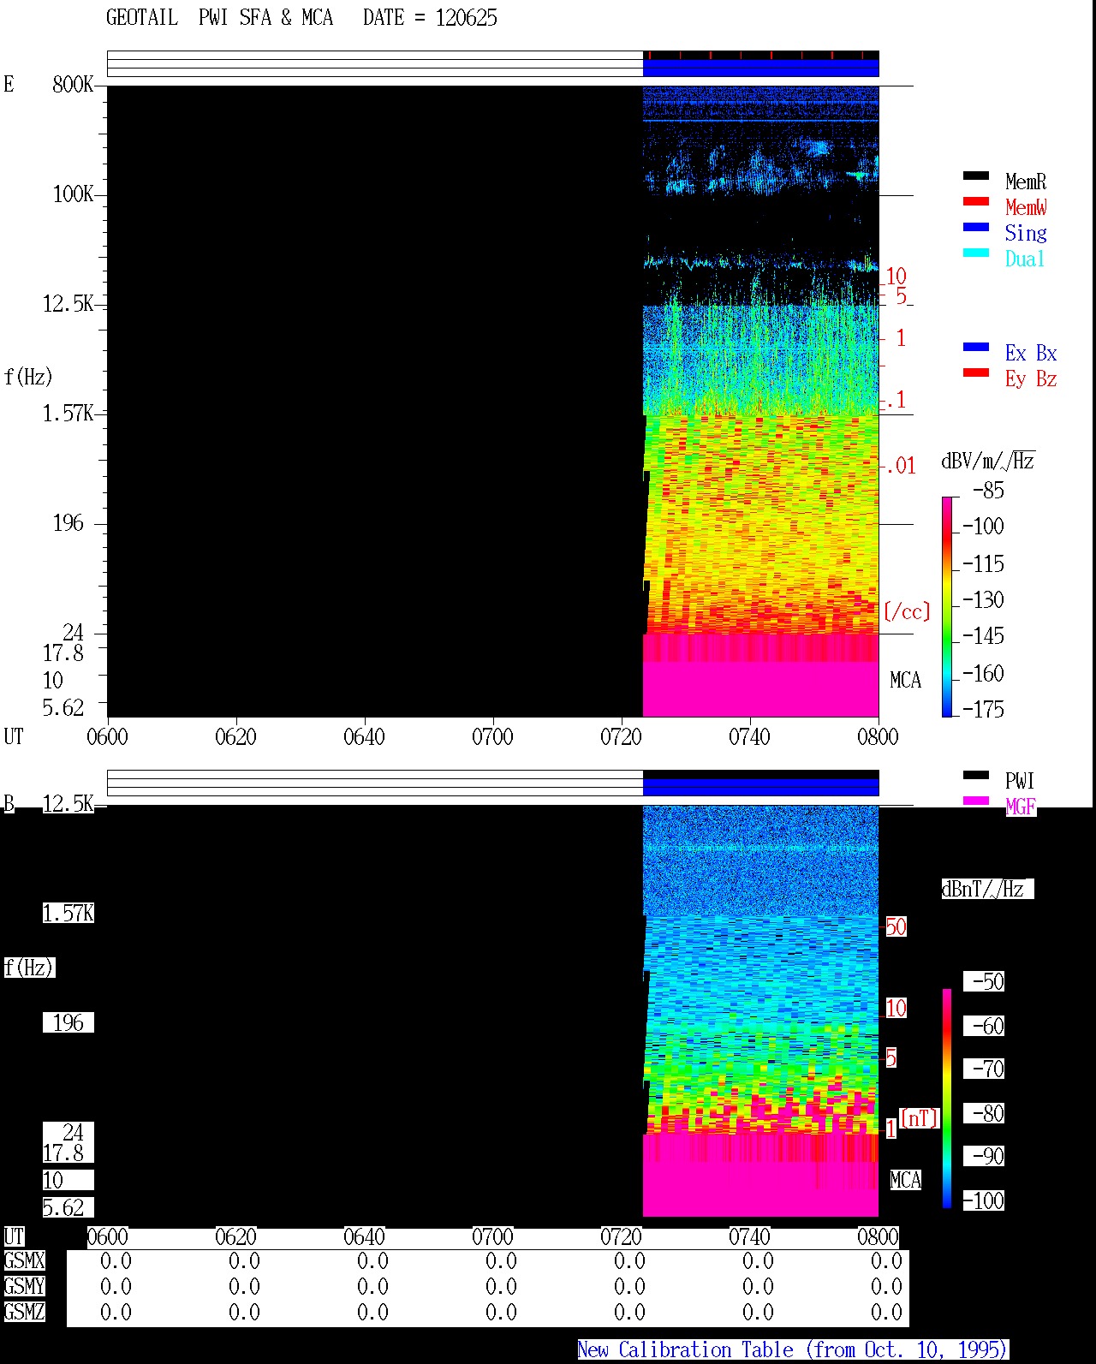Click the PWI legend label
1096x1364 pixels.
pos(1020,781)
